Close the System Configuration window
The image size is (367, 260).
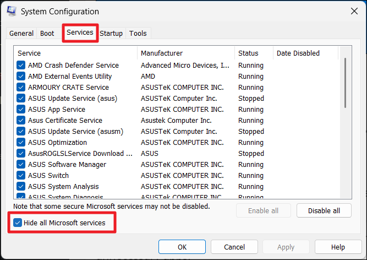coord(353,12)
